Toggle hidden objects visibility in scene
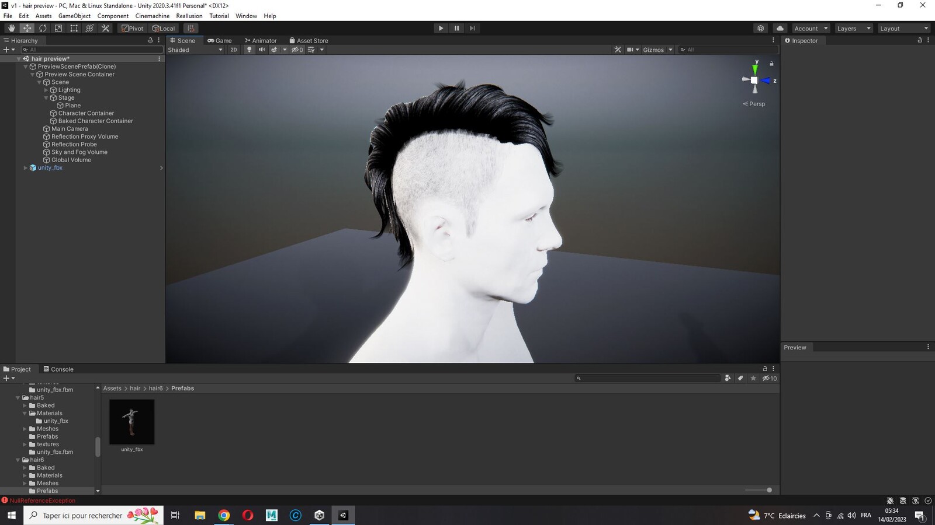Viewport: 935px width, 525px height. tap(297, 50)
